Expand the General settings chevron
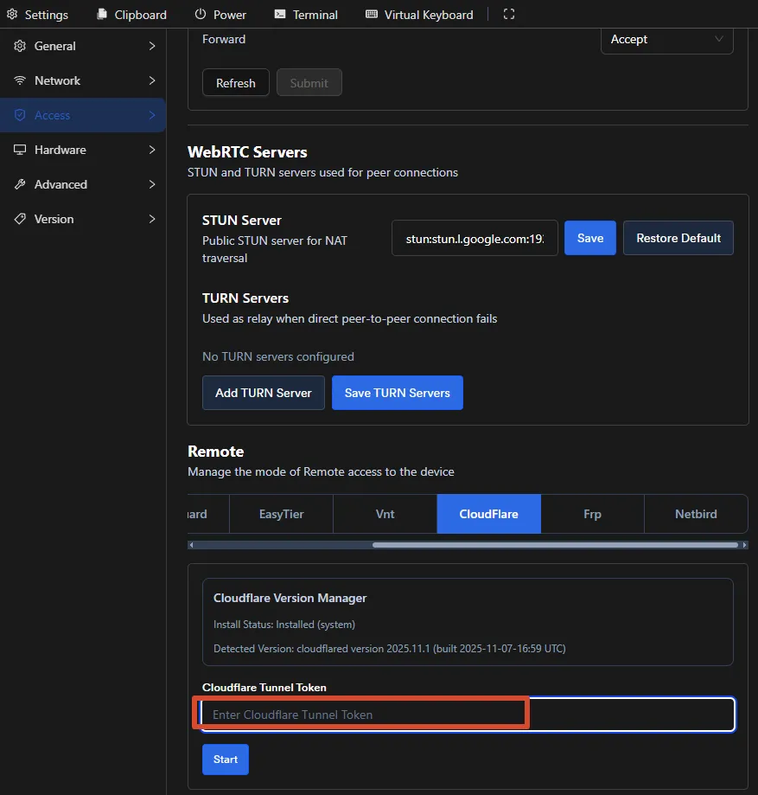 pos(152,46)
